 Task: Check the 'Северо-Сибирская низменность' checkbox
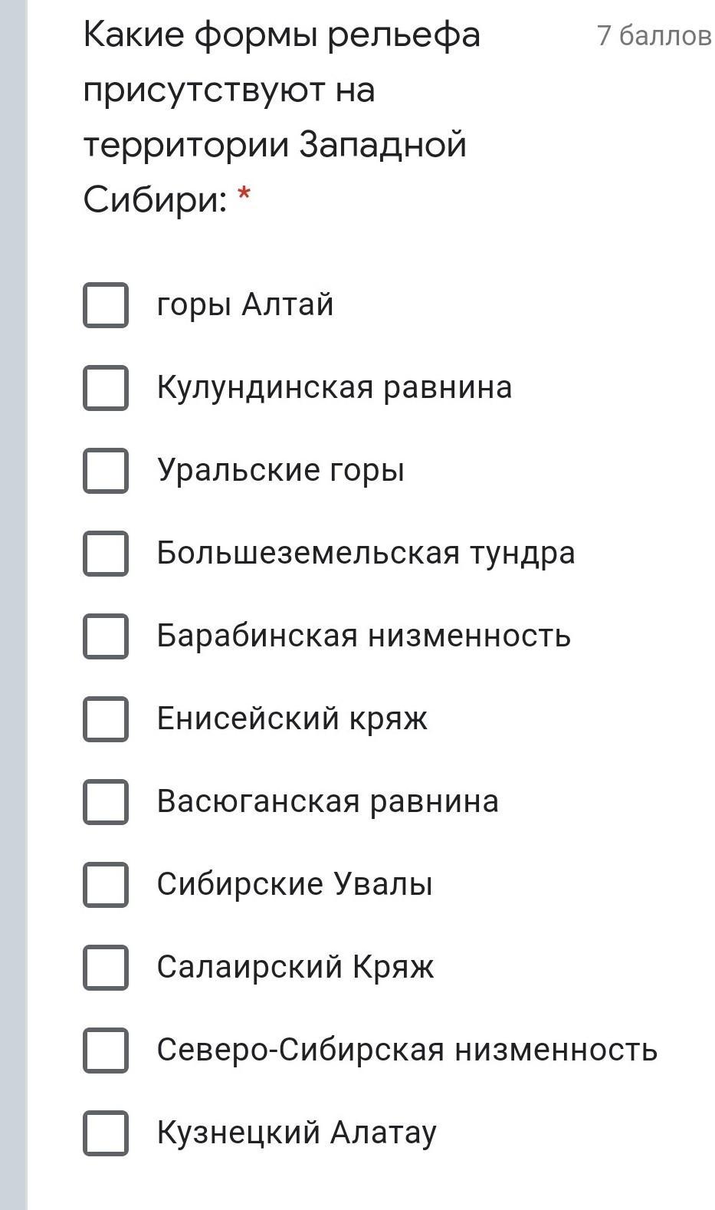[x=106, y=1050]
